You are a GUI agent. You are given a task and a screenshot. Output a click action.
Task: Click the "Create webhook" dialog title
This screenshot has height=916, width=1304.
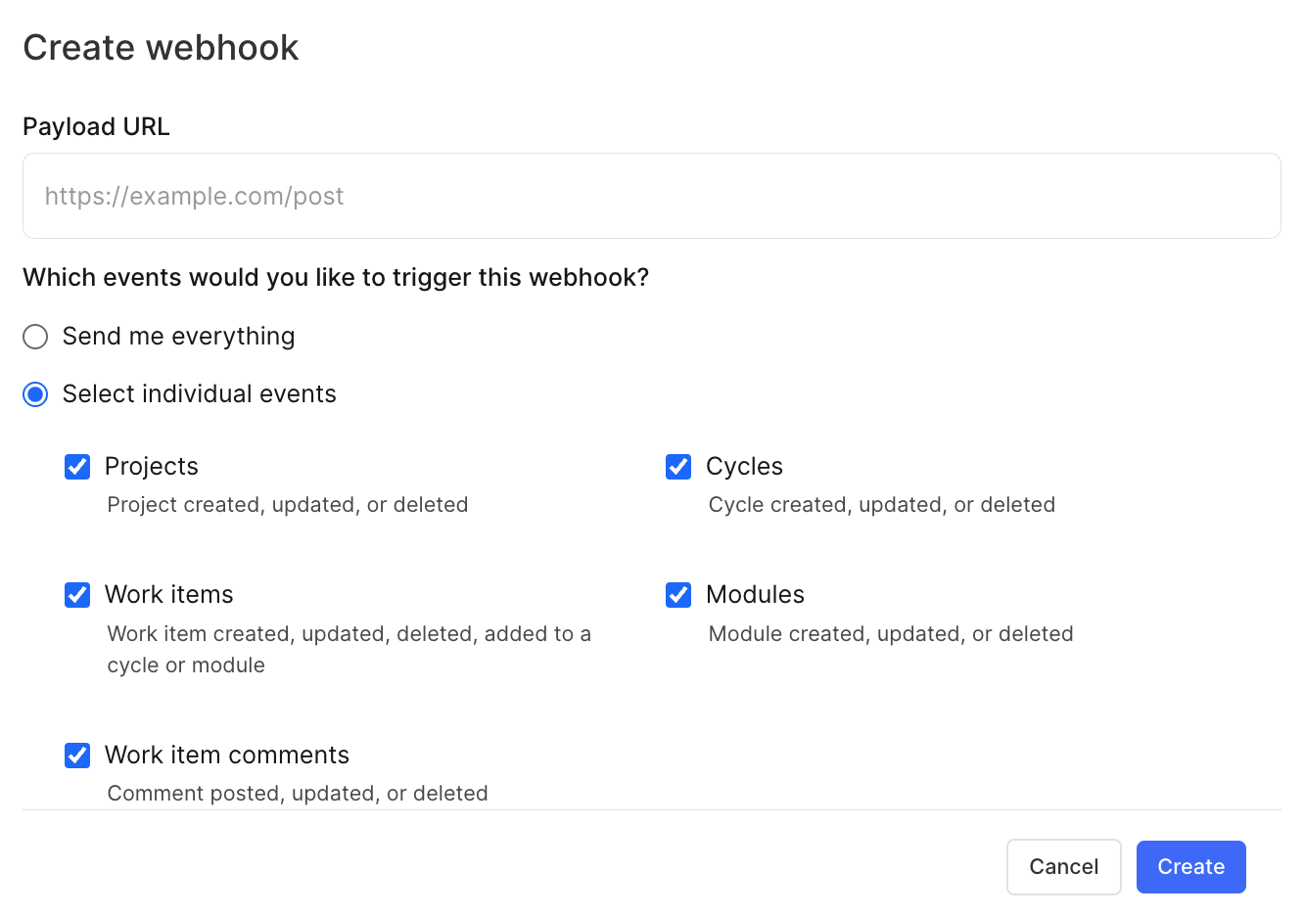click(x=161, y=48)
